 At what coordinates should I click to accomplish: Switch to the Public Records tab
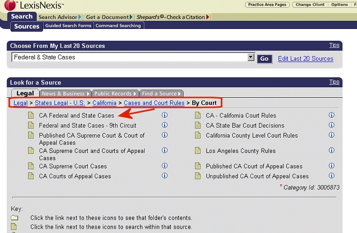click(x=115, y=93)
